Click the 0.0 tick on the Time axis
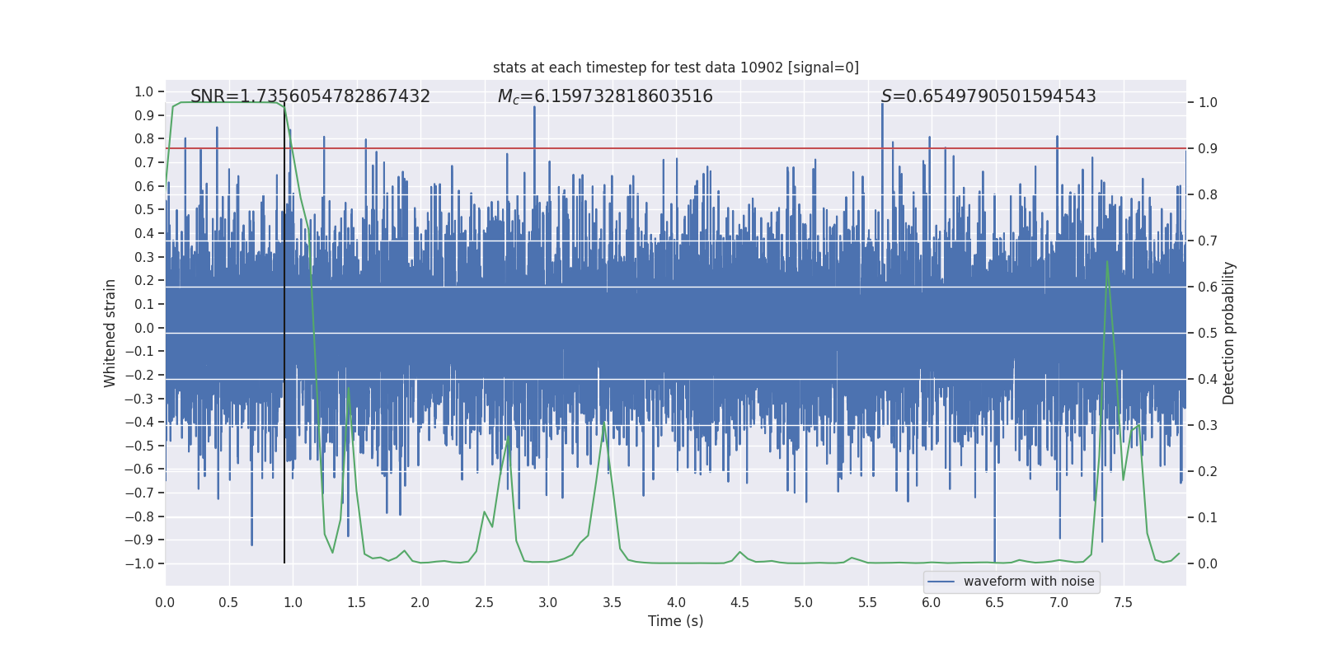1319x659 pixels. coord(165,602)
